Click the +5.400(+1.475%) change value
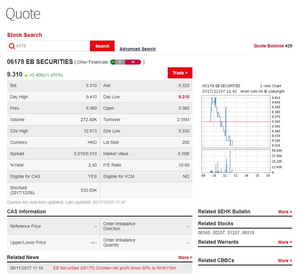Viewport: 299px width, 276px height. click(x=46, y=75)
